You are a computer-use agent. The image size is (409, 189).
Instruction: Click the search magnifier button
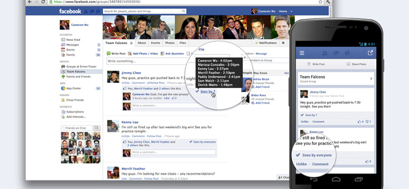184,11
